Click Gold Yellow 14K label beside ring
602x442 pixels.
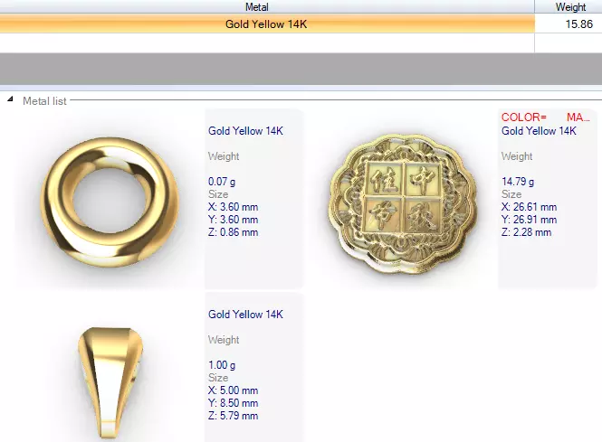245,131
